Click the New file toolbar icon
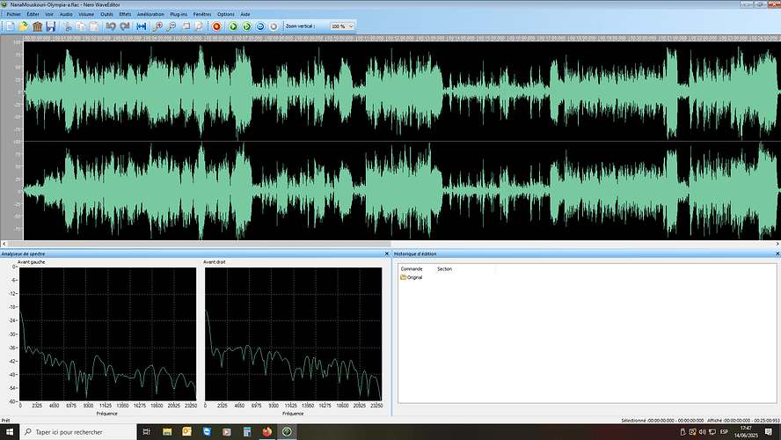 (10, 26)
